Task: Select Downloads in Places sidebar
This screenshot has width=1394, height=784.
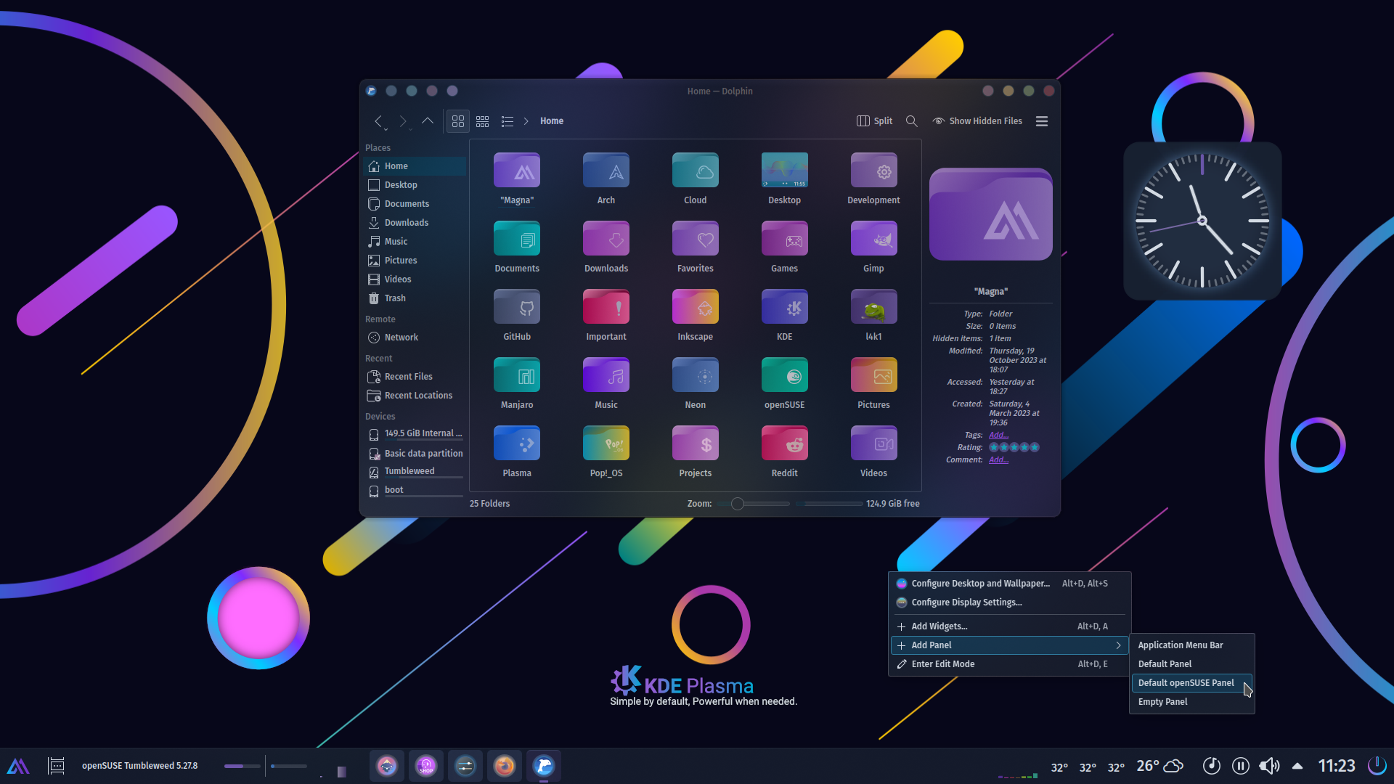Action: click(x=415, y=223)
